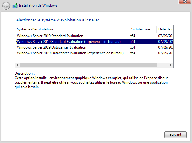The height and width of the screenshot is (143, 192).
Task: Click the date in Datacenter desktop experience row
Action: [165, 53]
